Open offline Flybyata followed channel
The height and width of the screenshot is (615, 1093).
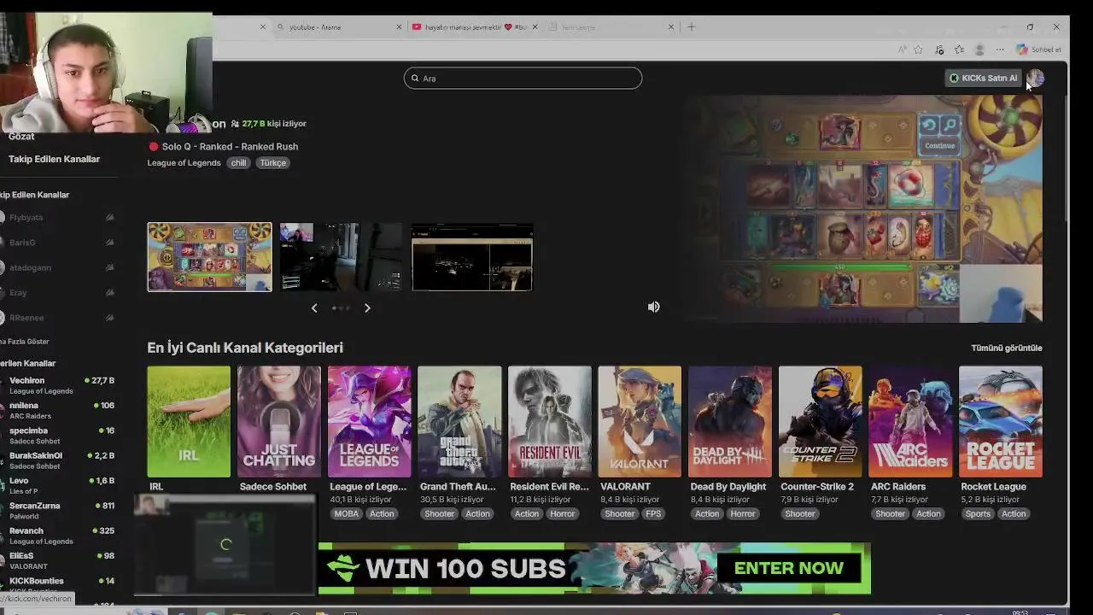click(x=58, y=218)
